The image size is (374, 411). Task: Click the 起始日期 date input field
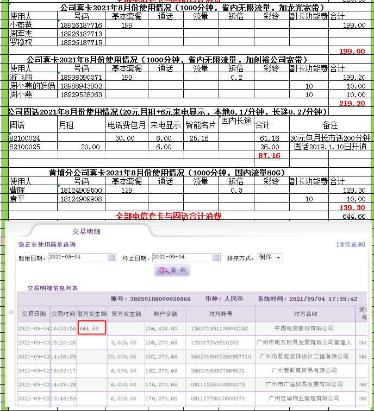point(77,257)
